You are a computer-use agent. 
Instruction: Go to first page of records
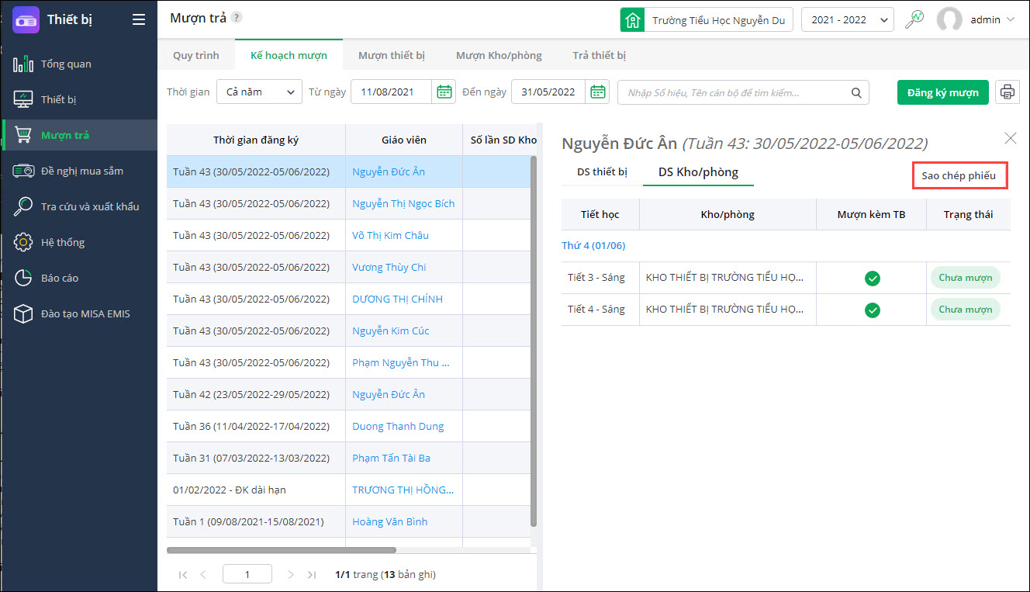(x=183, y=575)
